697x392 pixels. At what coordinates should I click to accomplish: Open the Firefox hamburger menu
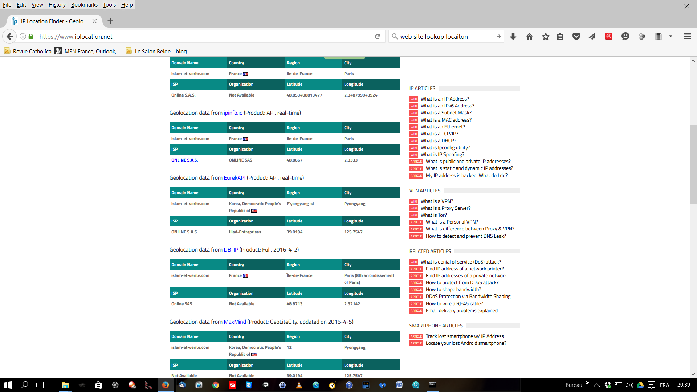click(x=687, y=36)
